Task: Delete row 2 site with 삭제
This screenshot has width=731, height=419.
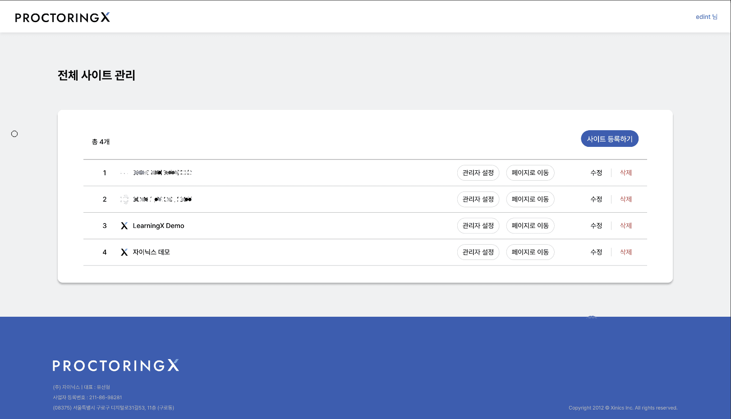Action: [625, 199]
